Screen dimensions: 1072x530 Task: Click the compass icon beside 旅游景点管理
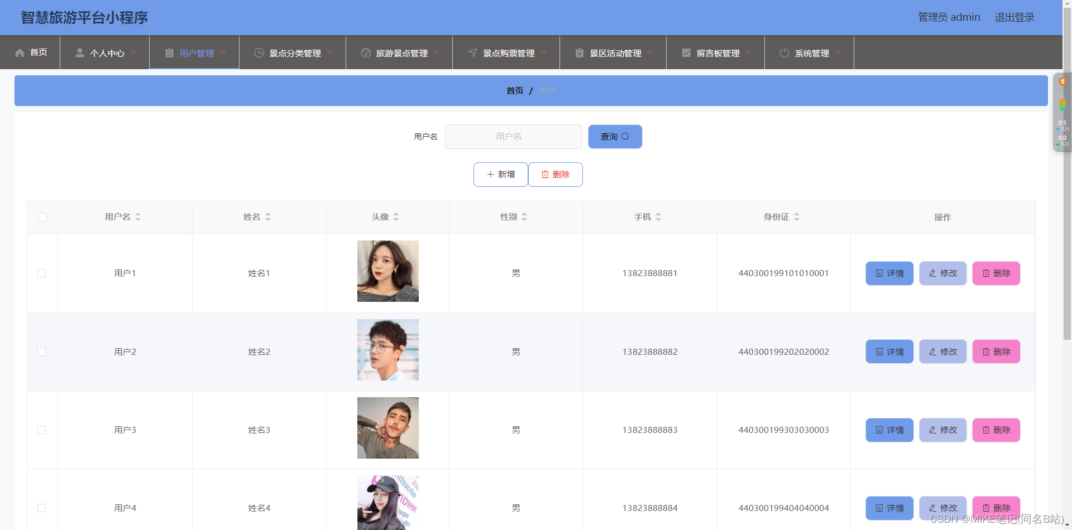coord(366,53)
